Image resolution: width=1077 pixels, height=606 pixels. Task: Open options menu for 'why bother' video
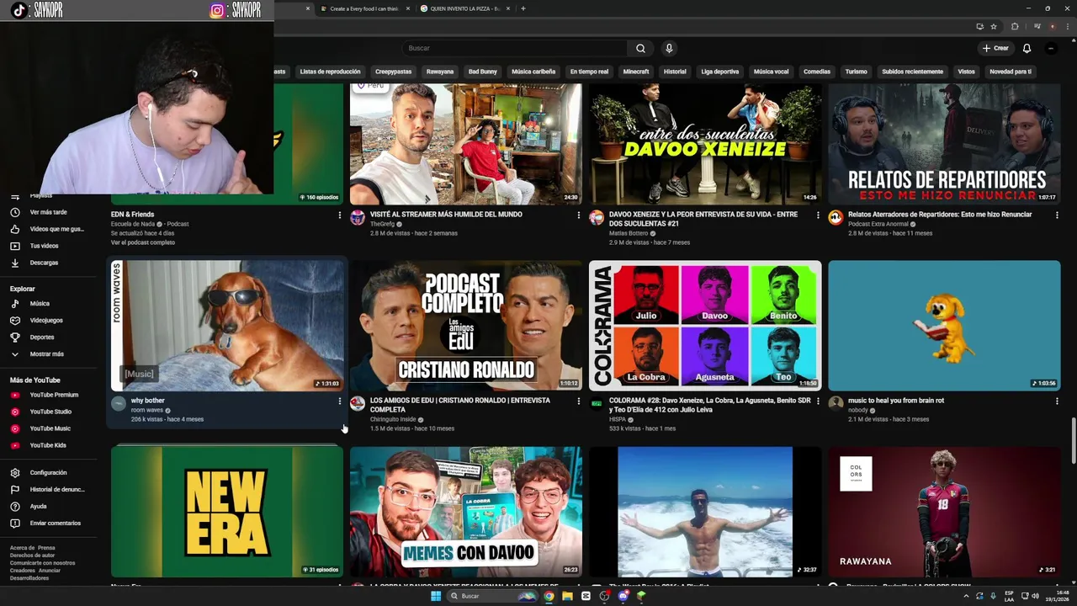tap(340, 401)
